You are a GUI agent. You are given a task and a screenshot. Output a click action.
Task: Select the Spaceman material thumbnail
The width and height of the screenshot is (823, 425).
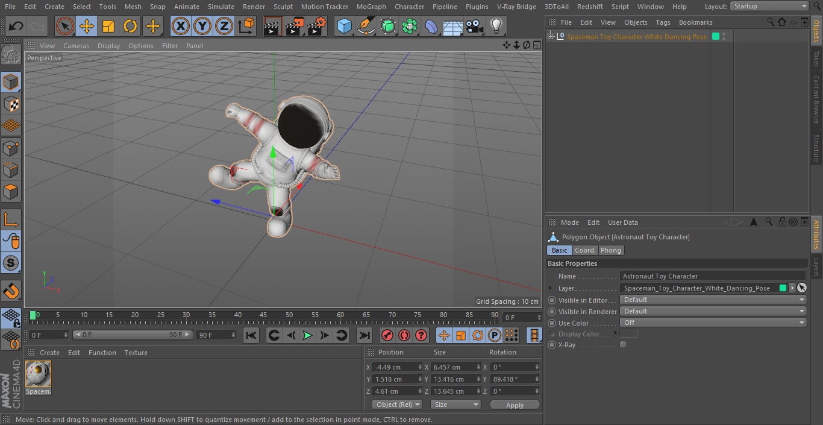click(x=39, y=374)
